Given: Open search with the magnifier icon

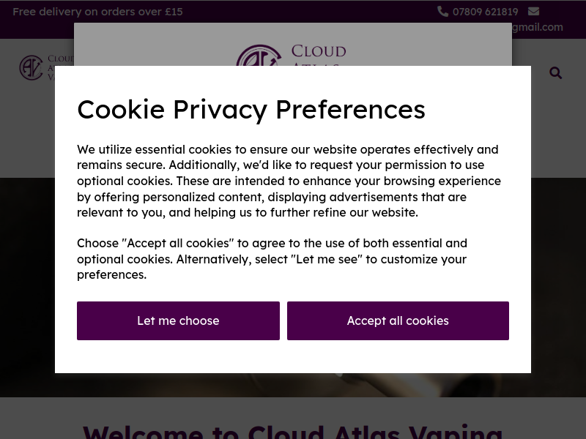Looking at the screenshot, I should click(x=556, y=72).
